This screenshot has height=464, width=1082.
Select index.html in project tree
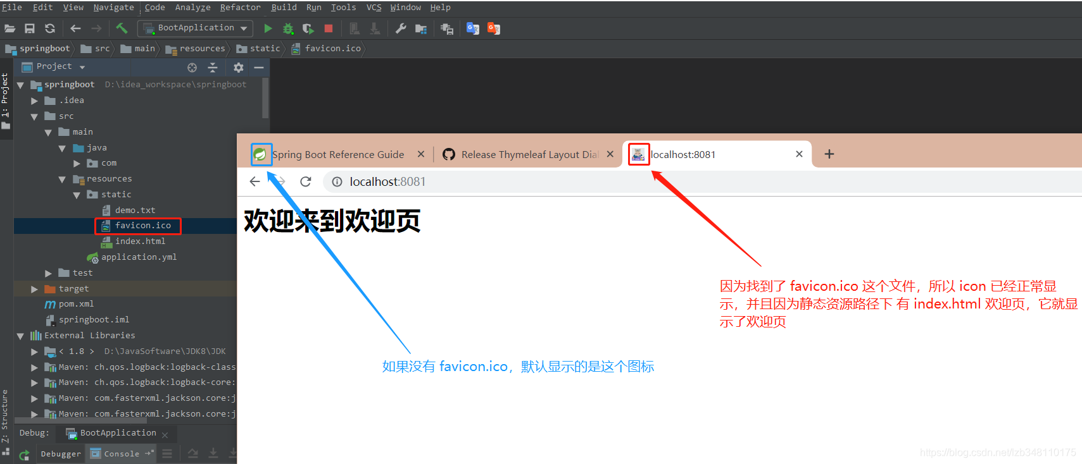coord(140,241)
